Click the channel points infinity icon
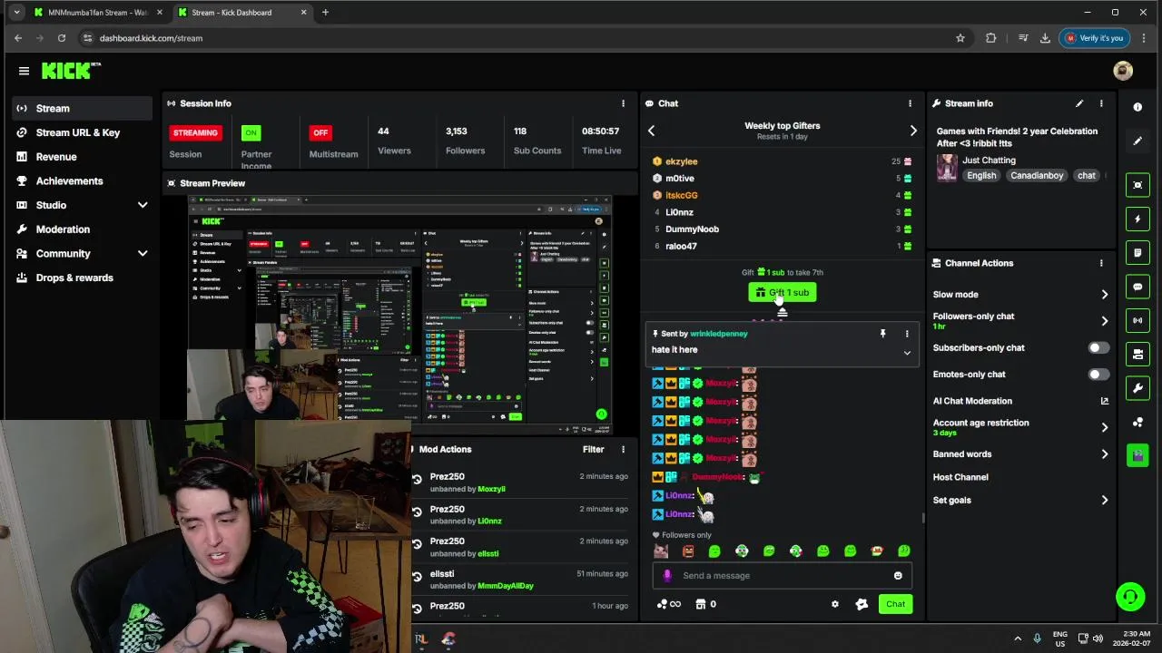 (668, 604)
